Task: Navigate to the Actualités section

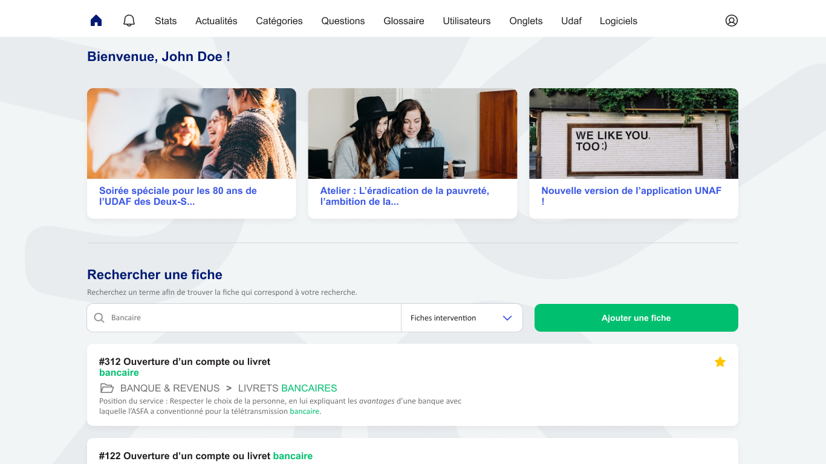Action: pyautogui.click(x=216, y=21)
